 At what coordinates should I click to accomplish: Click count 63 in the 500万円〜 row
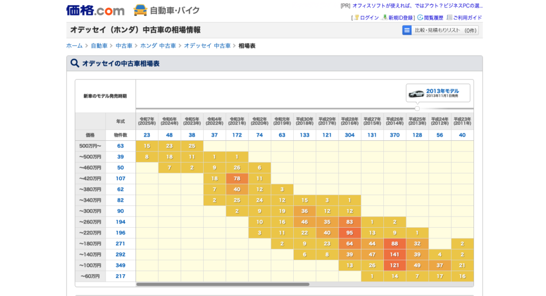coord(121,146)
